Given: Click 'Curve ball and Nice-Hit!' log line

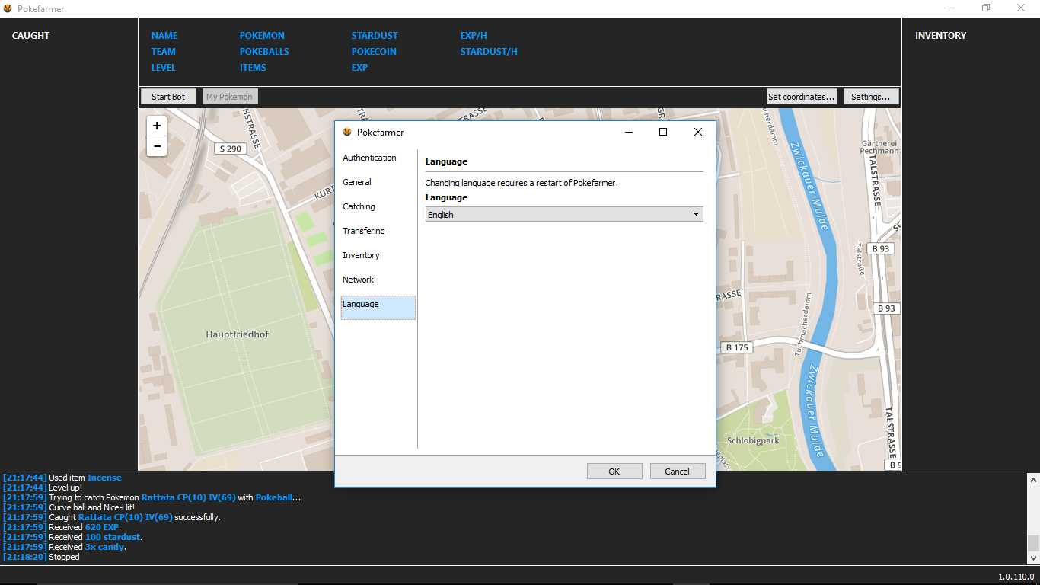Looking at the screenshot, I should point(69,507).
